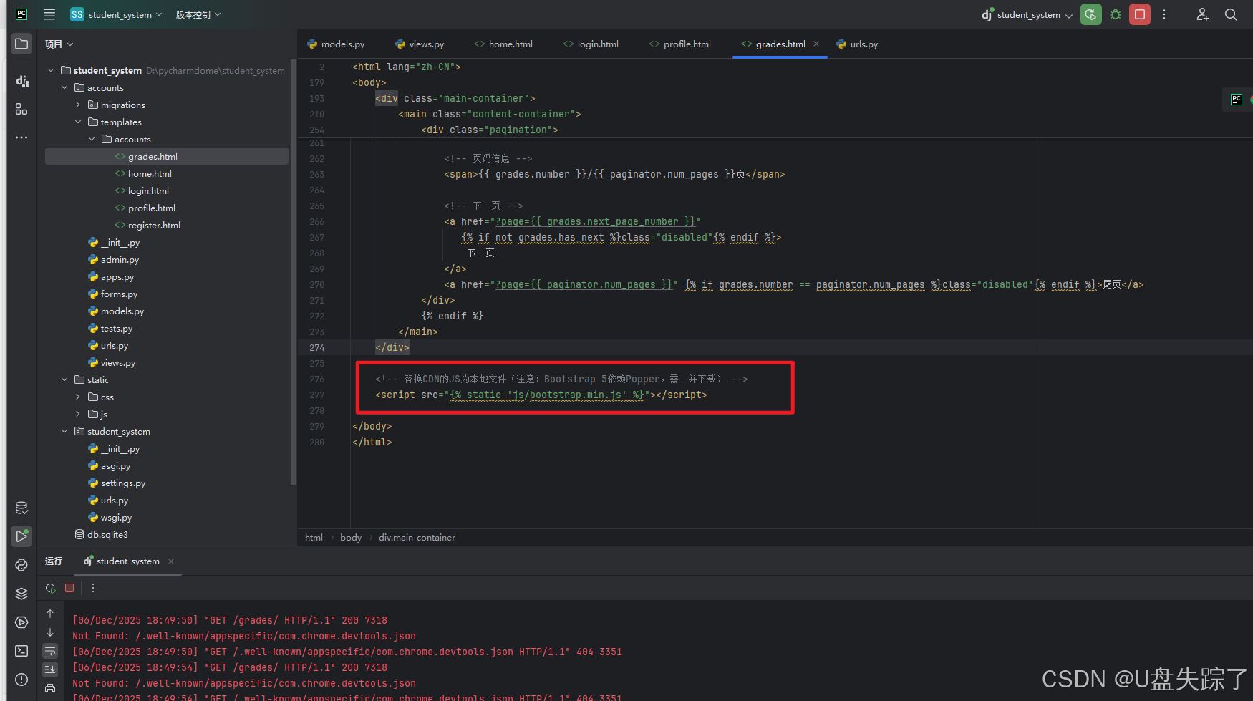The width and height of the screenshot is (1253, 701).
Task: Open the student_system run configuration dropdown
Action: tap(1027, 14)
